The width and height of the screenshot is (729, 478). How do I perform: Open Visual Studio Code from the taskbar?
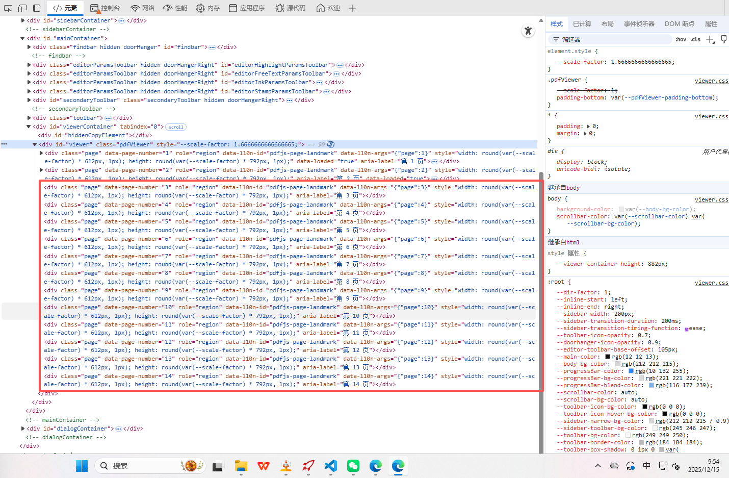[x=331, y=466]
